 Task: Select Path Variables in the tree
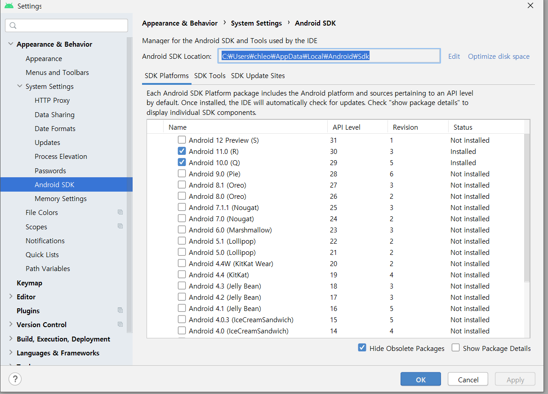coord(48,268)
